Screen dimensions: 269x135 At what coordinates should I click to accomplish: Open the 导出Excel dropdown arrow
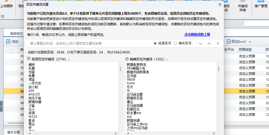coord(250,42)
